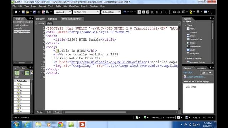Open the New Document dropdown arrow
This screenshot has height=128, width=228.
[20, 12]
